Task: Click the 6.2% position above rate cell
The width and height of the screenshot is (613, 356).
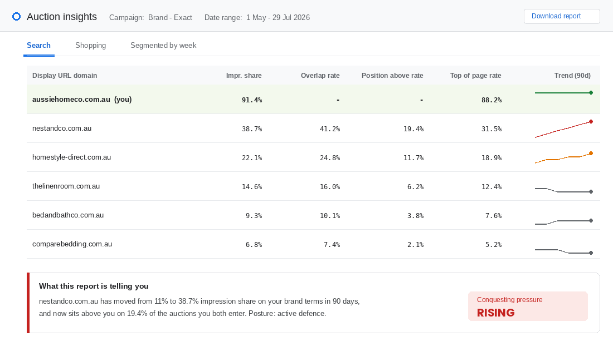Action: 416,186
